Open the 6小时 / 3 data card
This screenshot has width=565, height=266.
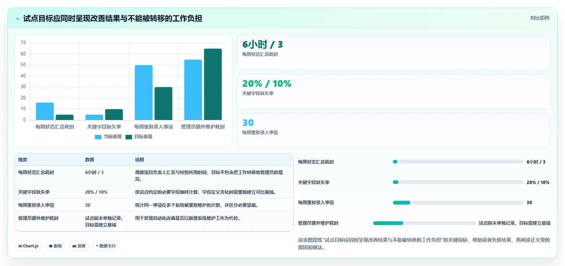point(394,52)
